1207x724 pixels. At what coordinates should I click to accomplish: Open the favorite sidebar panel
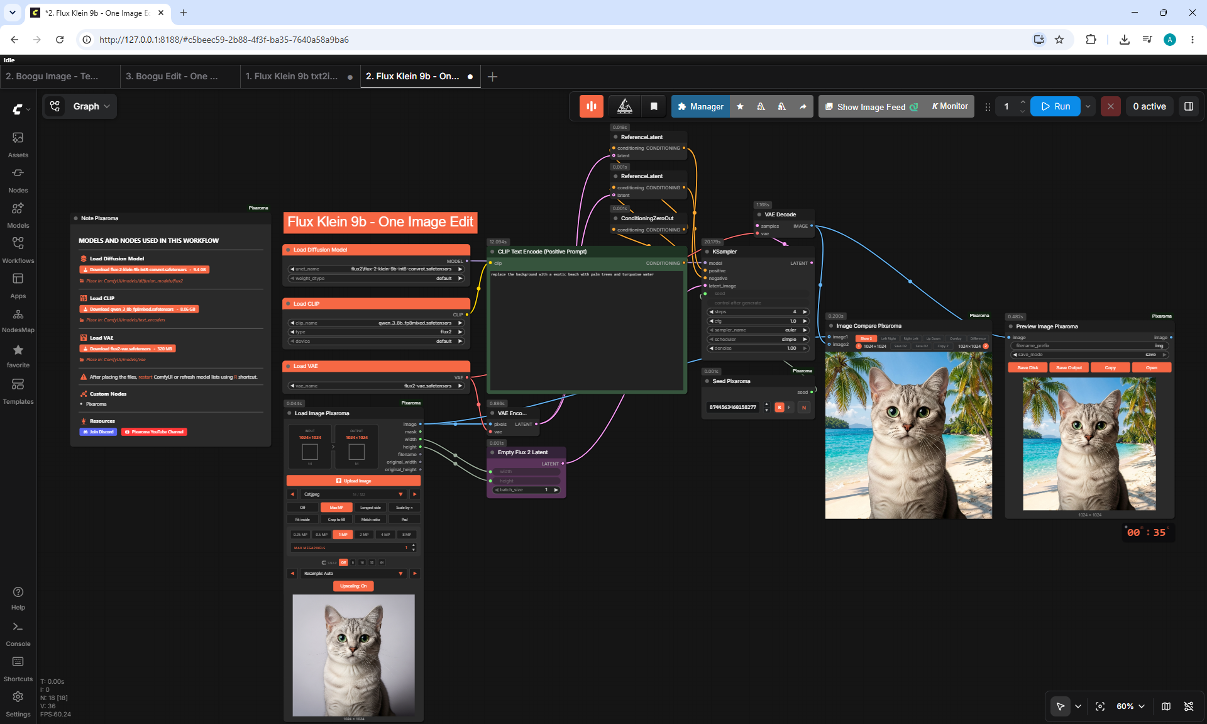[x=18, y=355]
